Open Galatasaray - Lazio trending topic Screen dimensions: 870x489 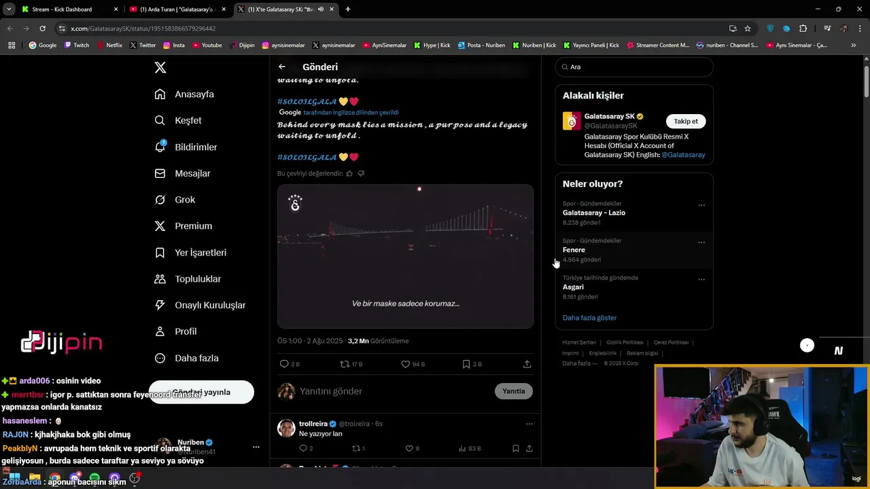point(594,213)
